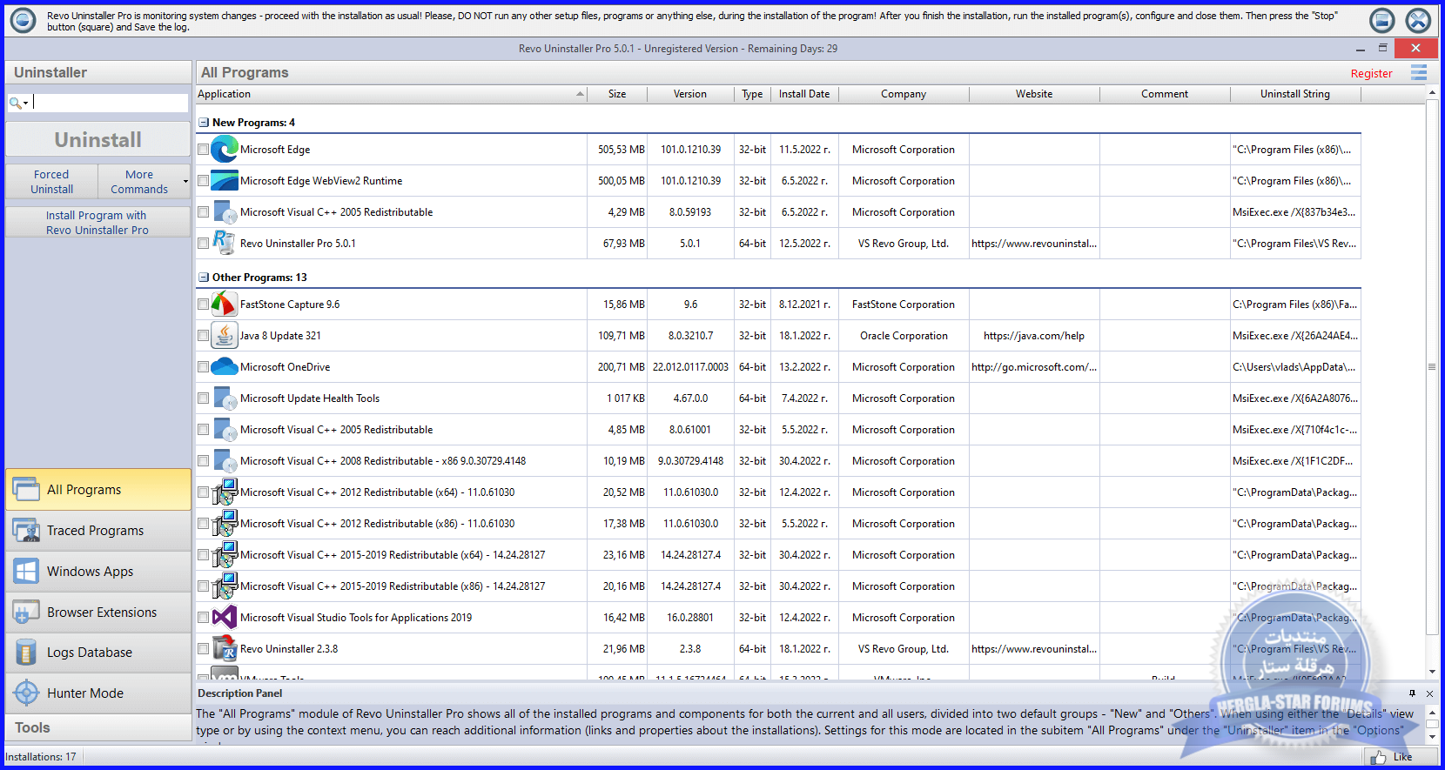The height and width of the screenshot is (770, 1445).
Task: Expand the Tools section
Action: pyautogui.click(x=98, y=728)
